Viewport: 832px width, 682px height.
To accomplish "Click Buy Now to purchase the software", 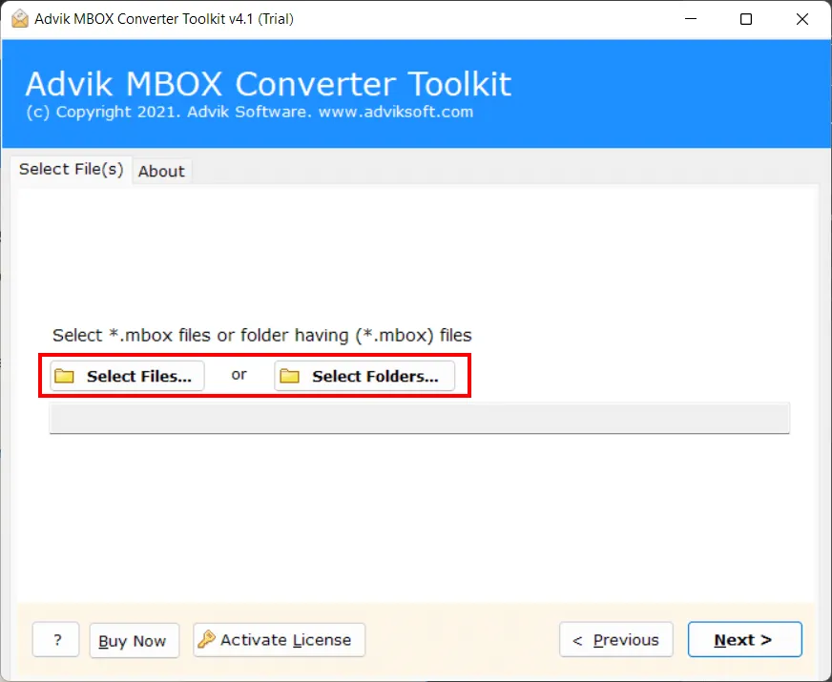I will click(x=134, y=640).
